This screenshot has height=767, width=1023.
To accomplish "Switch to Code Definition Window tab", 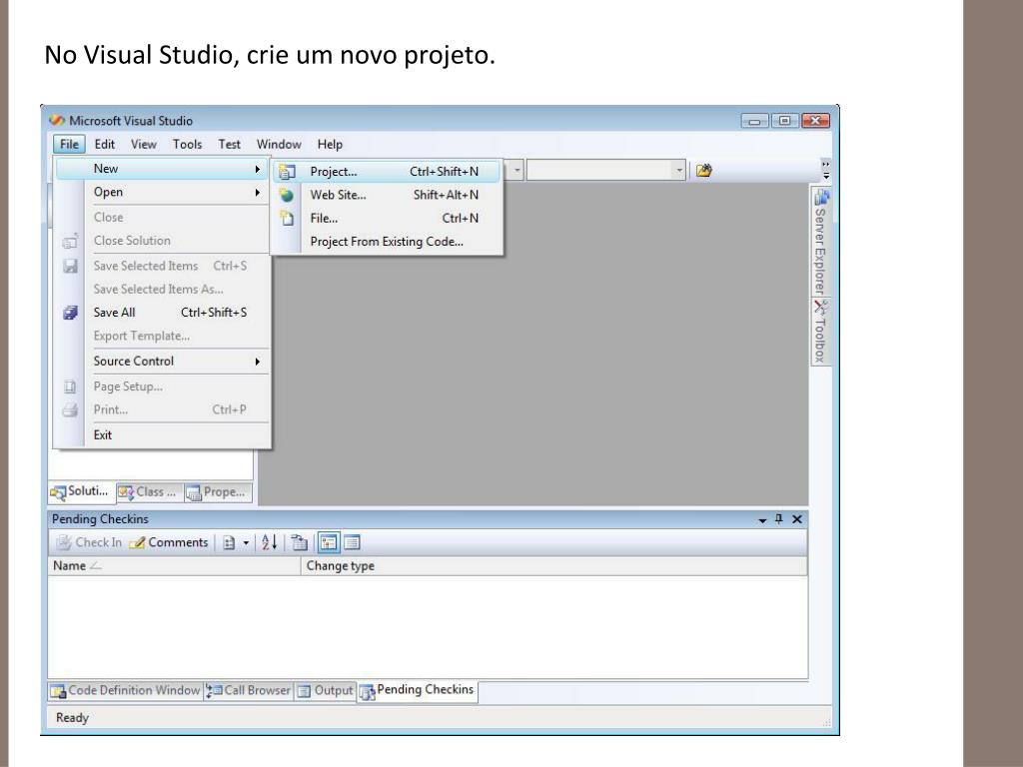I will point(126,691).
